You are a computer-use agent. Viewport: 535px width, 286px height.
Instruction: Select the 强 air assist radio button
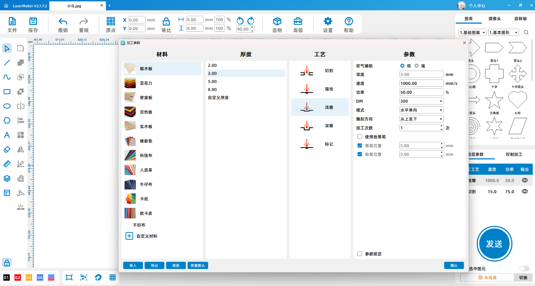coord(417,66)
